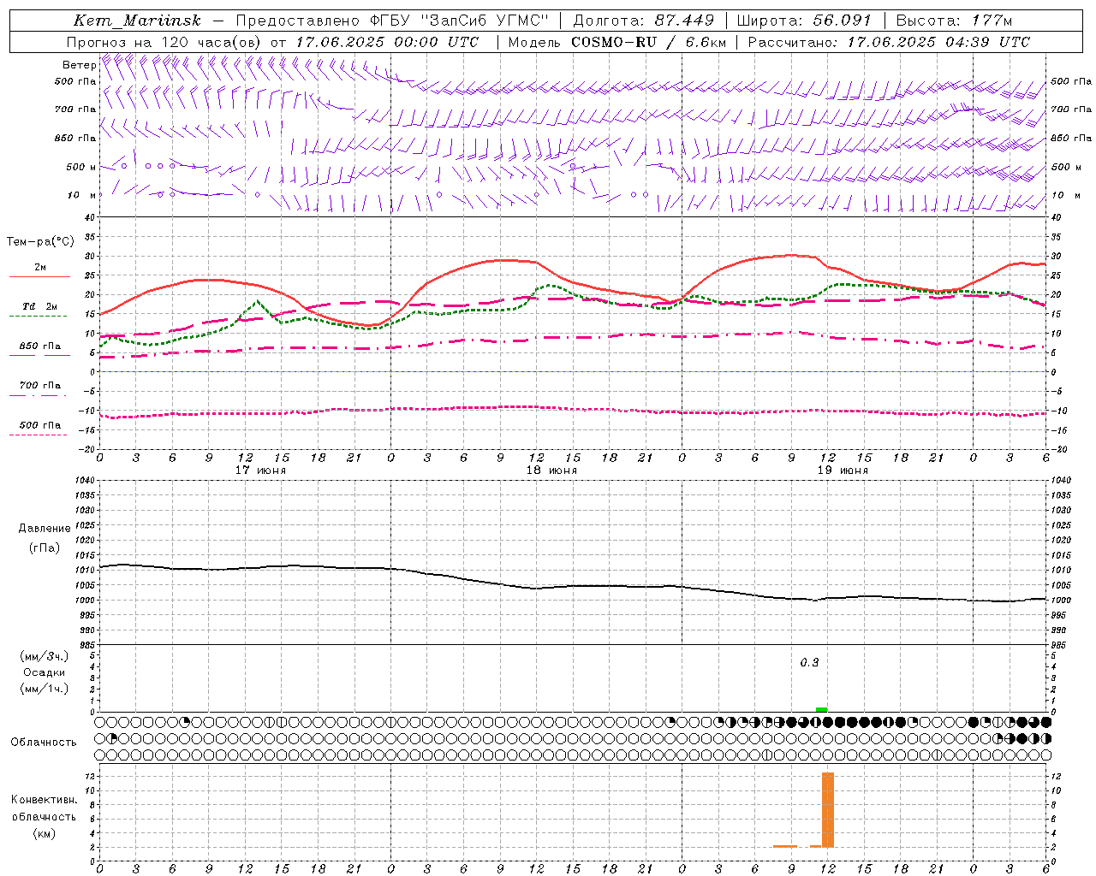Select the Конвективн. convective cloud label
The width and height of the screenshot is (1096, 876).
(44, 800)
